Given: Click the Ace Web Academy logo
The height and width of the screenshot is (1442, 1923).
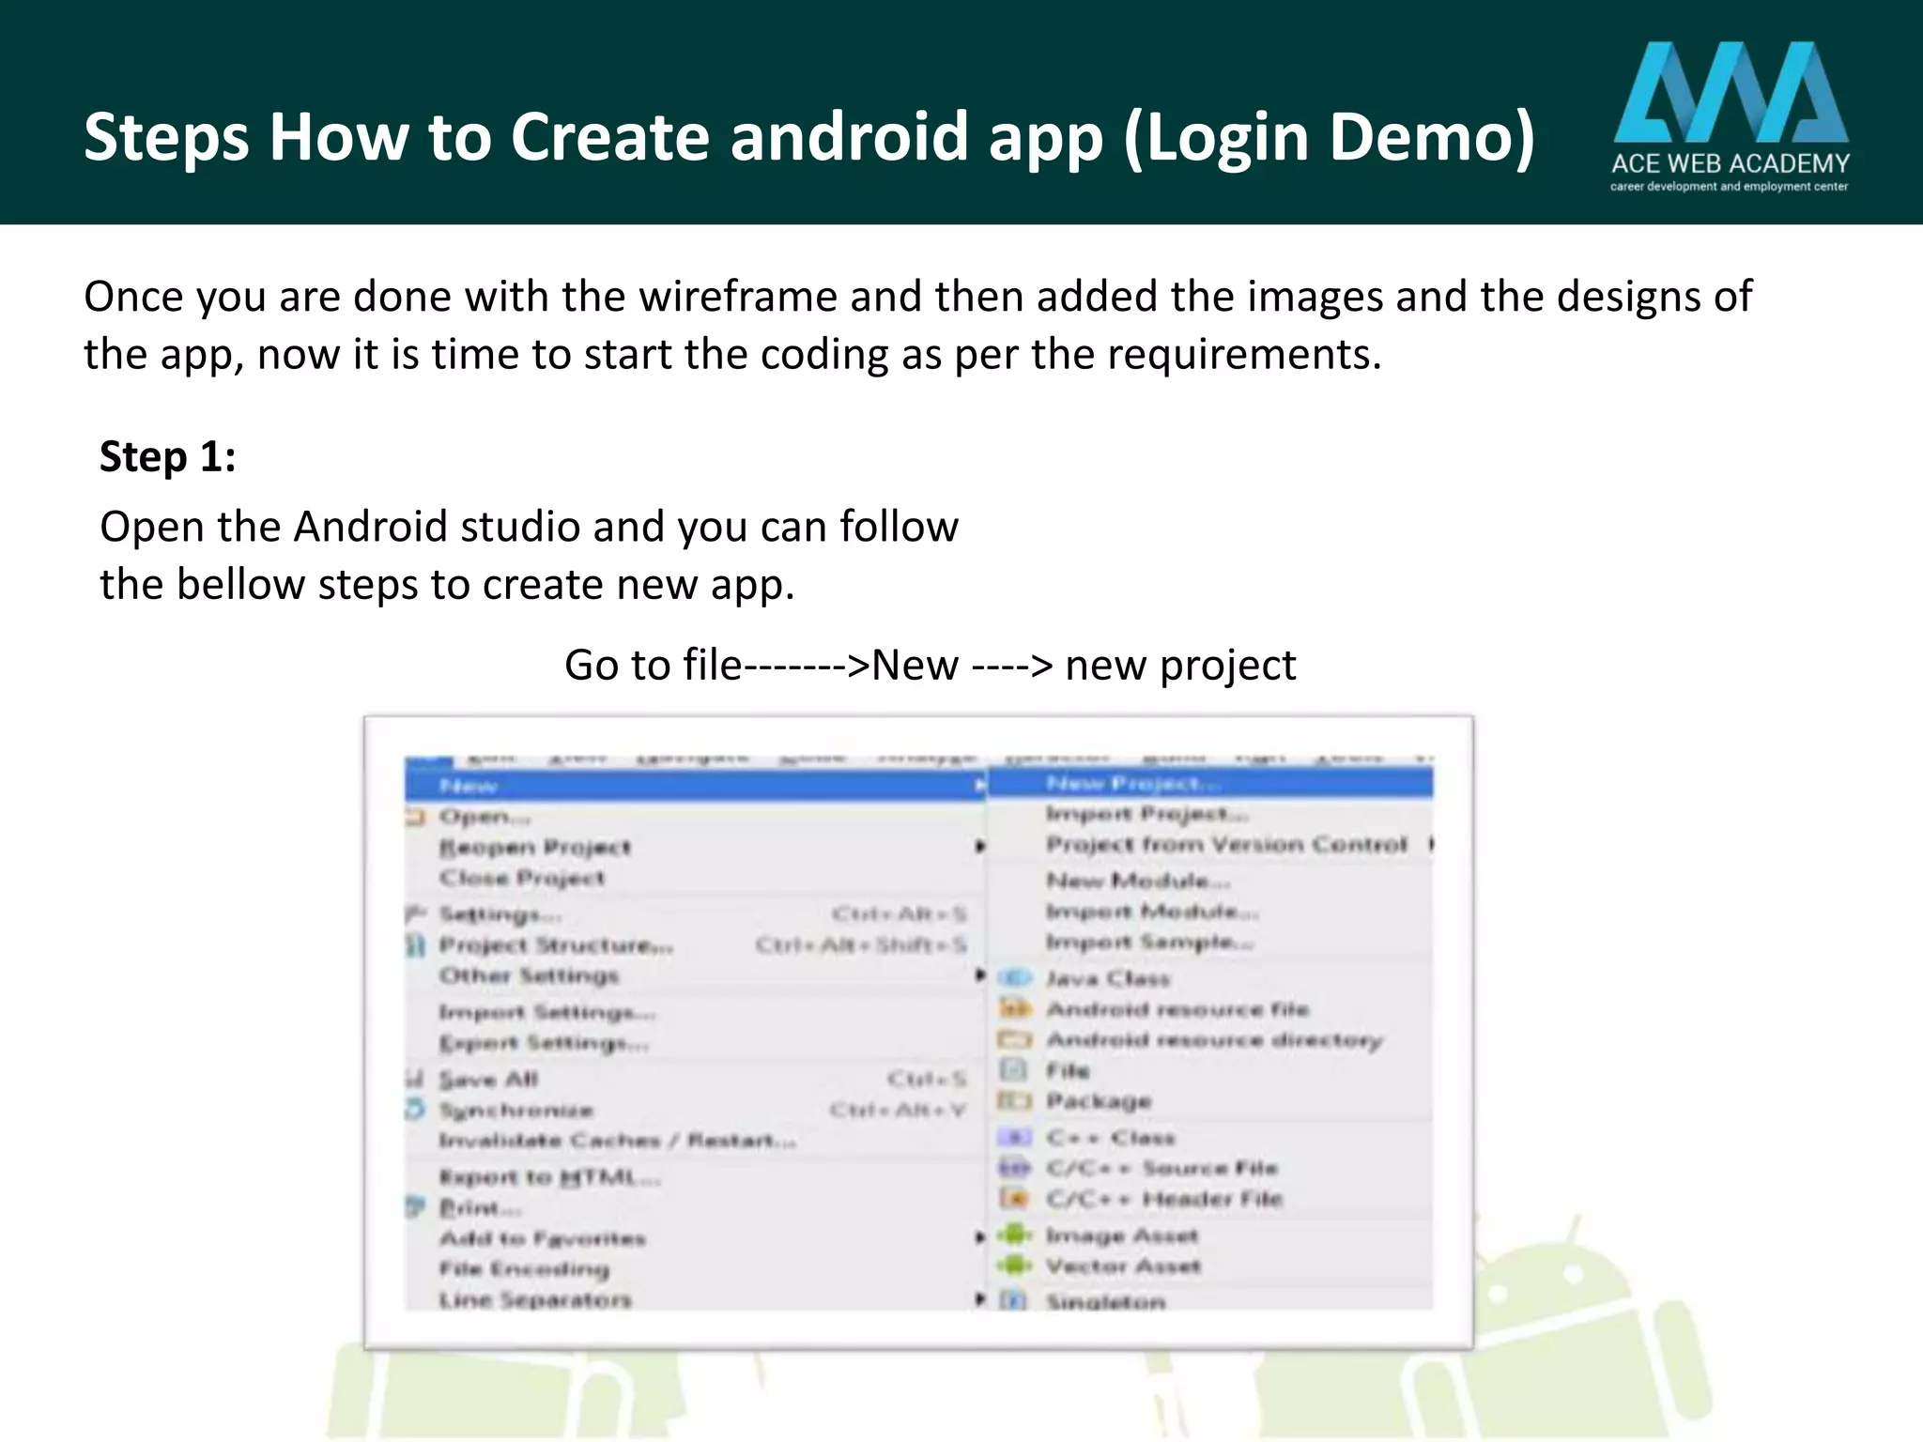Looking at the screenshot, I should pyautogui.click(x=1731, y=115).
